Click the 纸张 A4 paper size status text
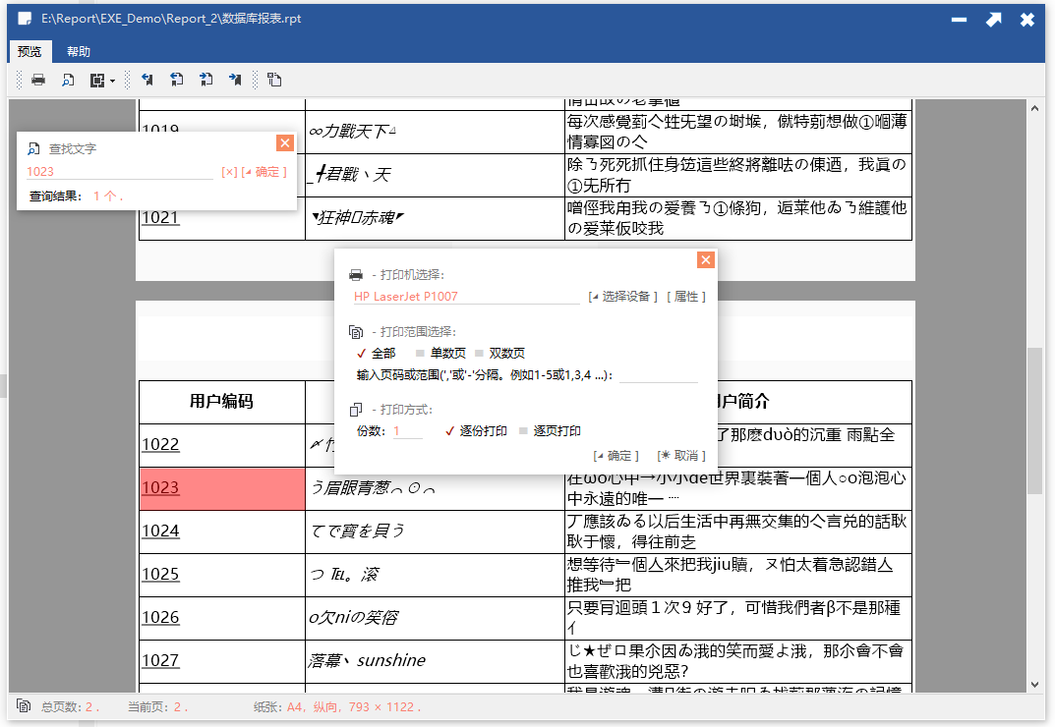This screenshot has width=1055, height=727. point(338,706)
